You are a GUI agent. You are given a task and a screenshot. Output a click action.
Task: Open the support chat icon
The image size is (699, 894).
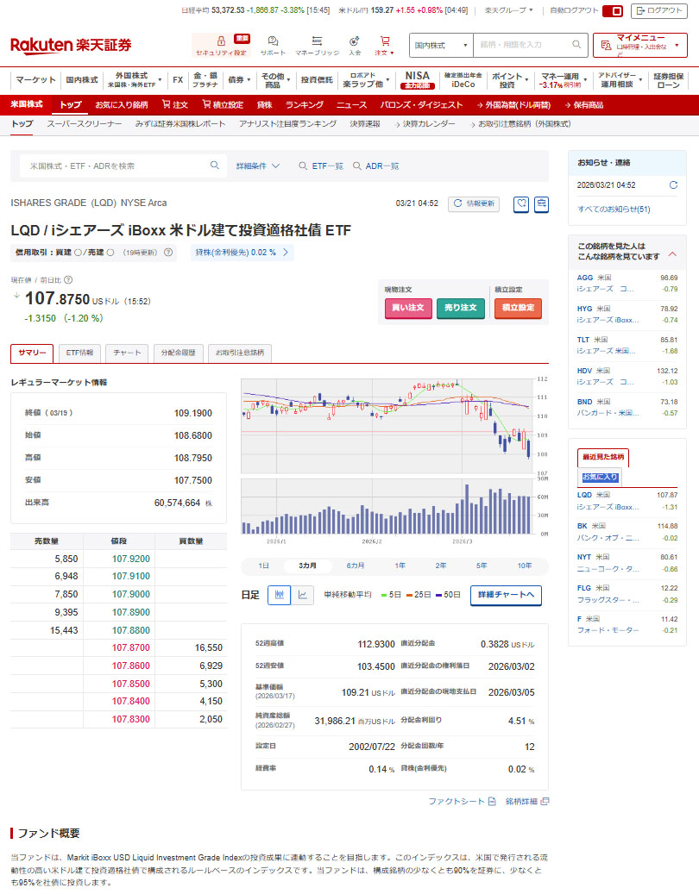point(273,41)
